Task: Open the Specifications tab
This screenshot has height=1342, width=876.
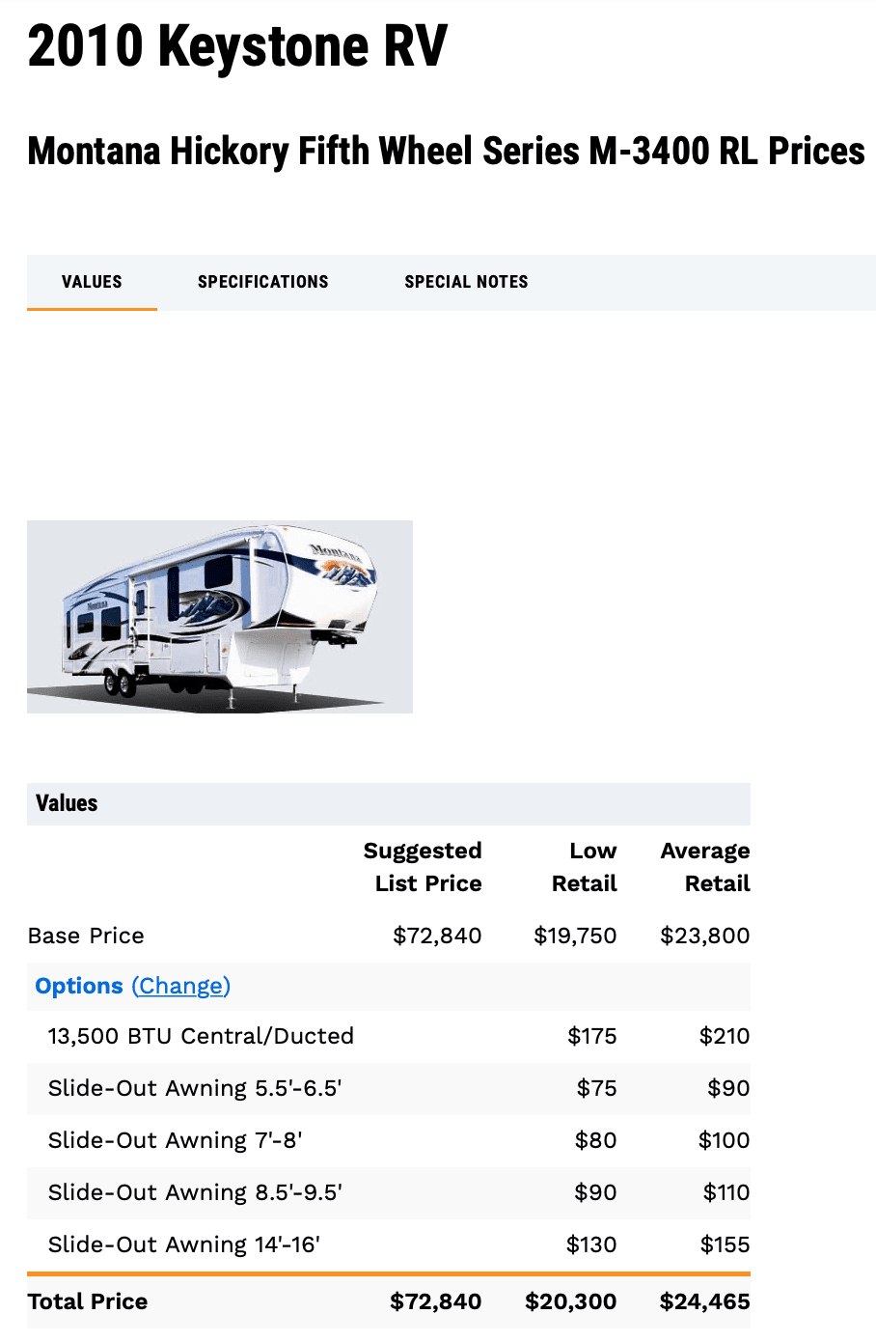Action: click(x=262, y=282)
